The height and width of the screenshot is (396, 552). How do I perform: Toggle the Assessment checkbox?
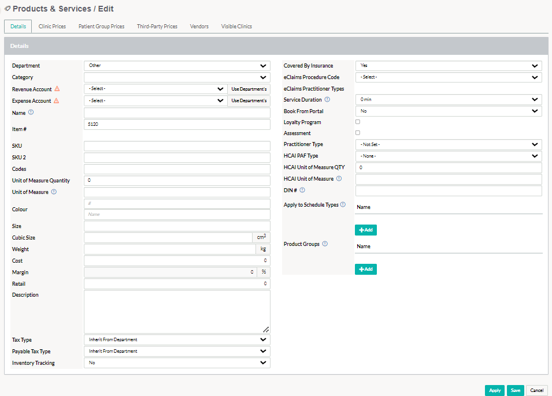358,133
